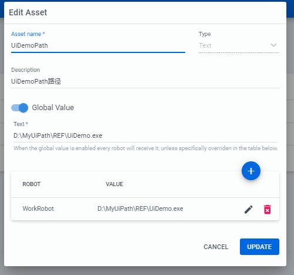Expand the Type dropdown chevron
This screenshot has width=294, height=275.
[x=273, y=45]
